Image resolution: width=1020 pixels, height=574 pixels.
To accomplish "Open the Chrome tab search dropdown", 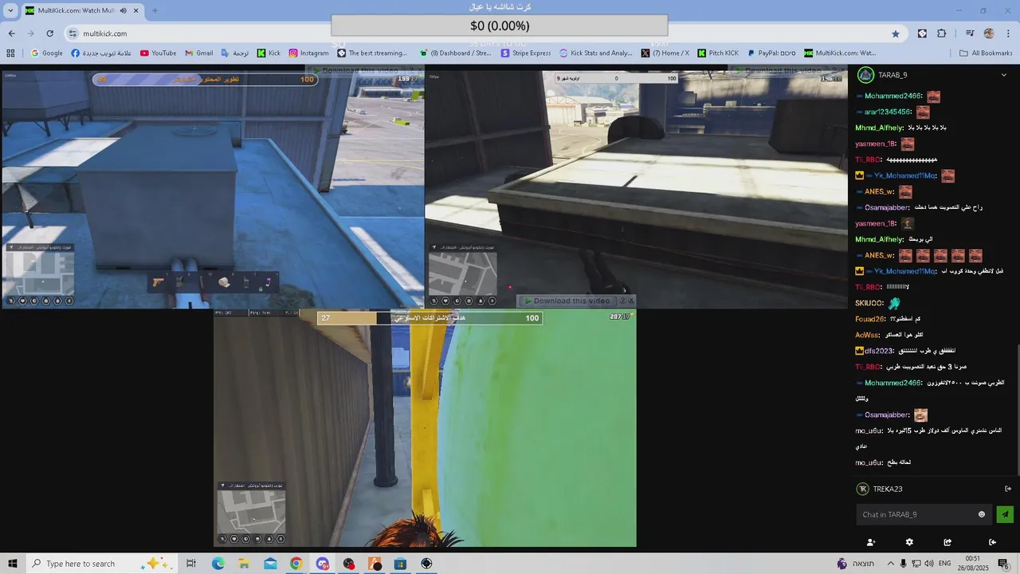I will (x=10, y=10).
